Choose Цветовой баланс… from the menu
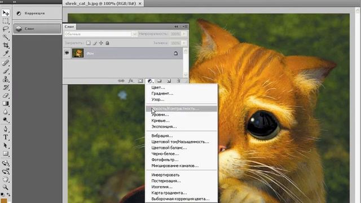361x203 pixels. [169, 148]
